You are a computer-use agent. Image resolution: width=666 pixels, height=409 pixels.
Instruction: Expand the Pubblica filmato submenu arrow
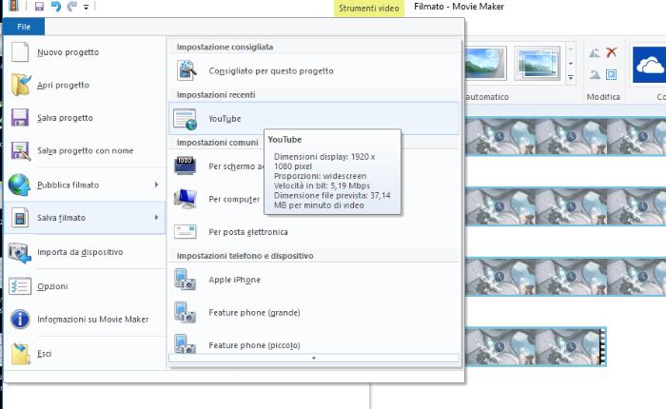point(156,185)
